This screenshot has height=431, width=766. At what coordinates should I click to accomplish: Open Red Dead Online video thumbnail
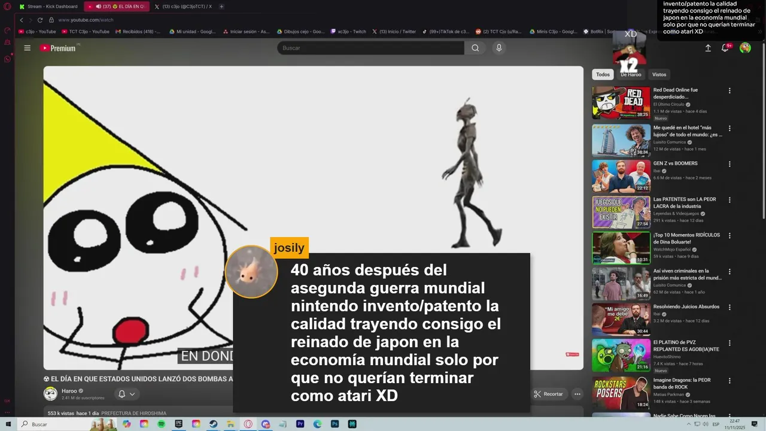coord(621,103)
